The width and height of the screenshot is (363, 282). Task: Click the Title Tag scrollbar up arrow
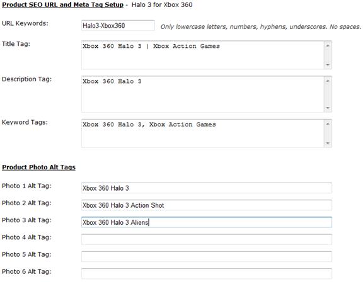[328, 45]
